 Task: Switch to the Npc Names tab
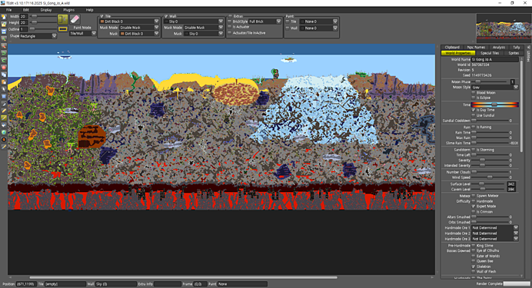click(x=476, y=47)
